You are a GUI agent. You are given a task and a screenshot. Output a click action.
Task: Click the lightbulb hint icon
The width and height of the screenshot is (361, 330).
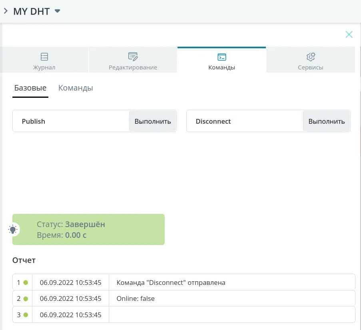point(13,229)
